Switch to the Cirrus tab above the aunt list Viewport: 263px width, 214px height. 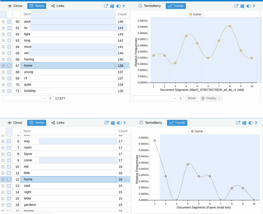click(x=15, y=6)
